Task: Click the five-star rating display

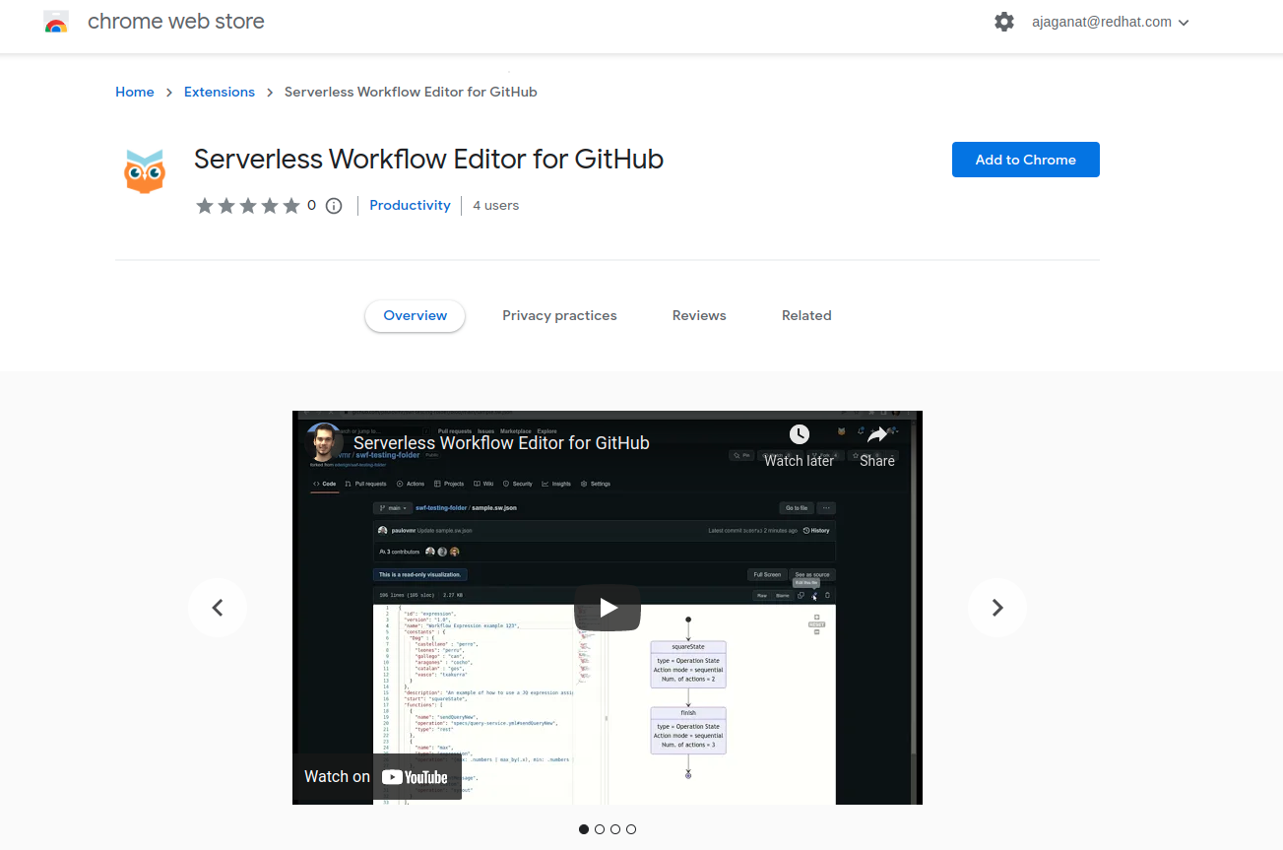Action: (249, 205)
